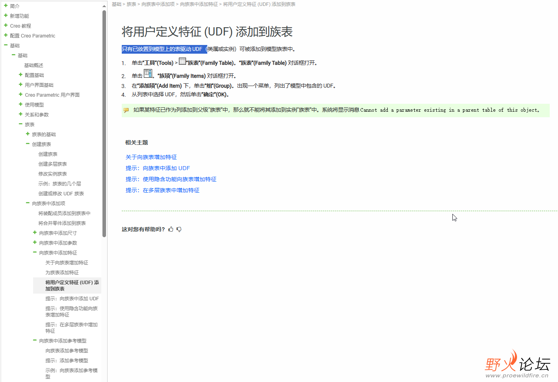Select tree item 提示：使用隐含功能向族表增加特征
The height and width of the screenshot is (382, 558).
point(71,311)
